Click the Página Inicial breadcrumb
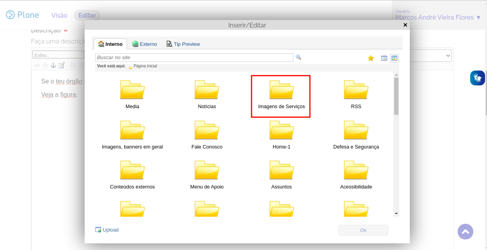Image resolution: width=487 pixels, height=250 pixels. coord(145,66)
